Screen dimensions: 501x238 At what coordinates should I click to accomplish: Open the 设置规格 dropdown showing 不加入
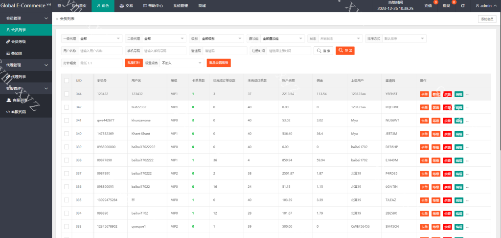[182, 63]
